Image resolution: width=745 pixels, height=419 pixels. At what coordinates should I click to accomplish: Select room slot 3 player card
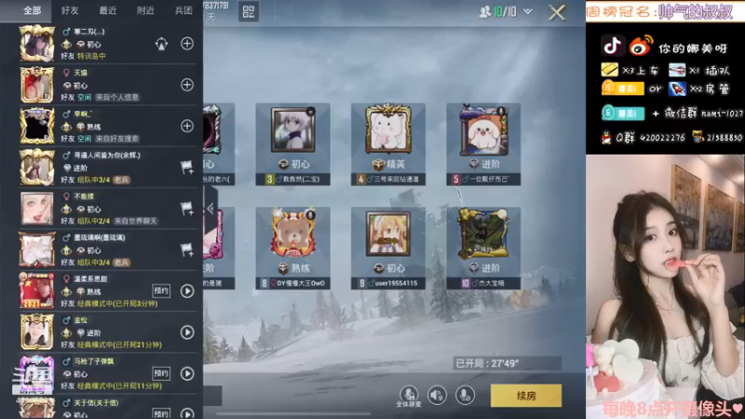(292, 144)
